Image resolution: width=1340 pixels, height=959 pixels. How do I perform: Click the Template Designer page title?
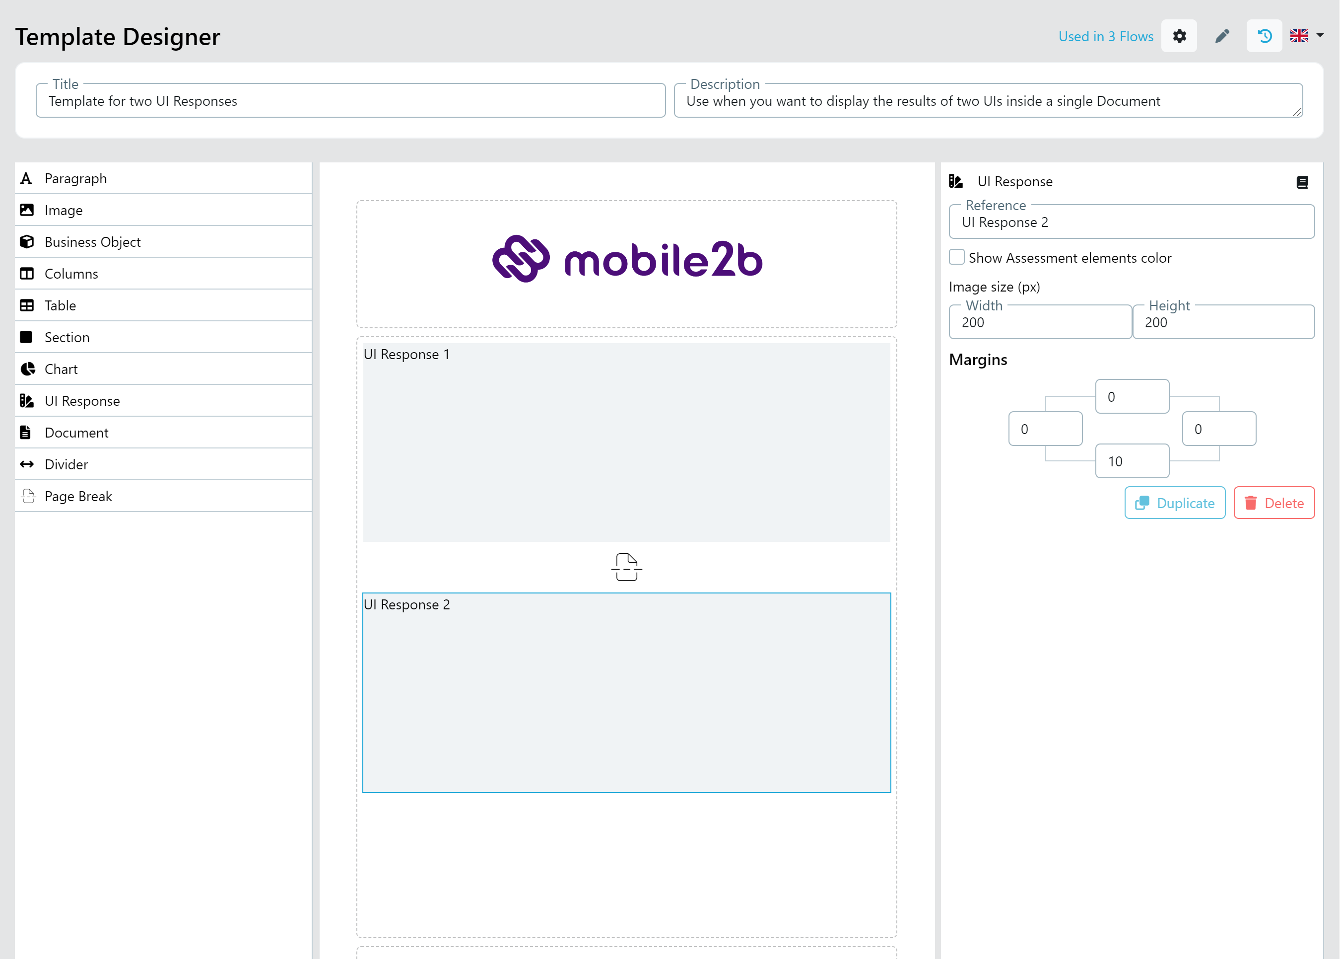click(118, 37)
